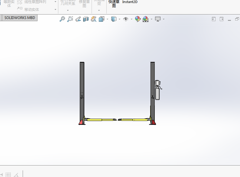The image size is (240, 177).
Task: Expand the View Orientation dropdown arrow
Action: 107,19
